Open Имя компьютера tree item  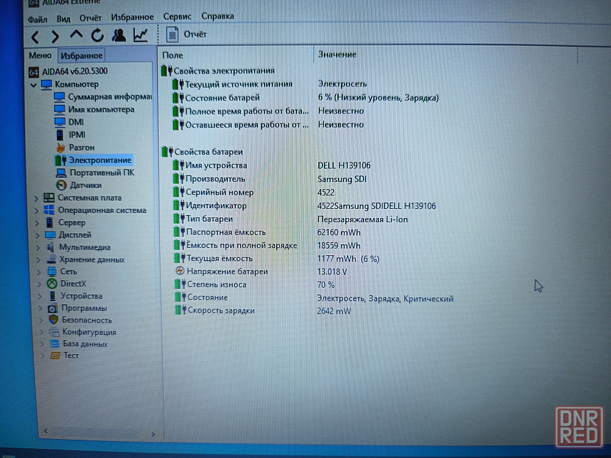click(x=94, y=109)
